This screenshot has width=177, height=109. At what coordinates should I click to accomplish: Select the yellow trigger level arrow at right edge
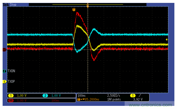coord(167,40)
